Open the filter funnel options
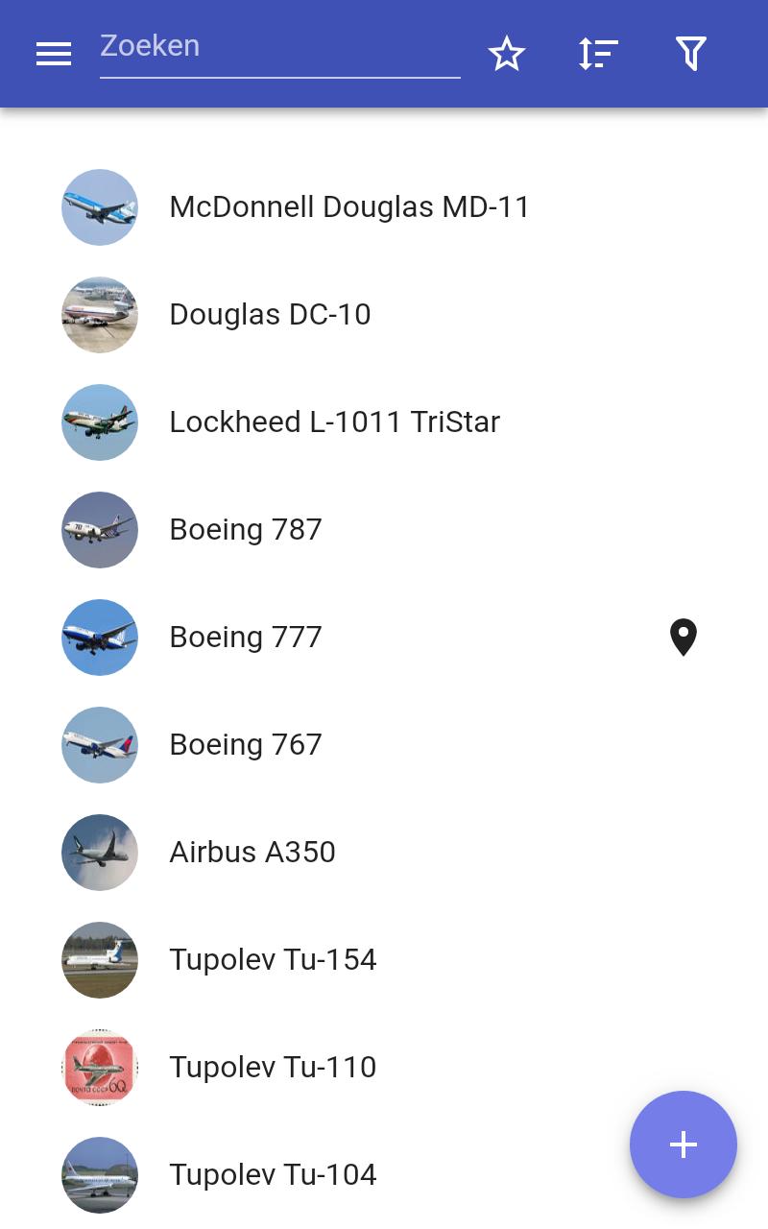 click(691, 54)
